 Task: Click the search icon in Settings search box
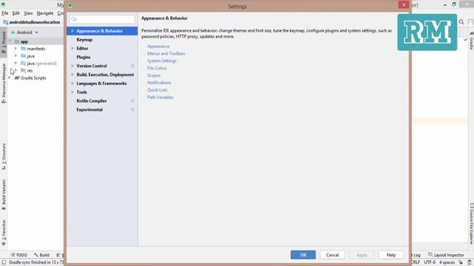coord(74,19)
